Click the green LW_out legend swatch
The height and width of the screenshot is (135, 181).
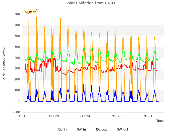pyautogui.click(x=92, y=130)
